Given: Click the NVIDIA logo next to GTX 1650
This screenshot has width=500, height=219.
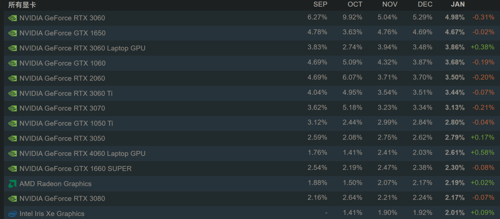Looking at the screenshot, I should (x=12, y=33).
